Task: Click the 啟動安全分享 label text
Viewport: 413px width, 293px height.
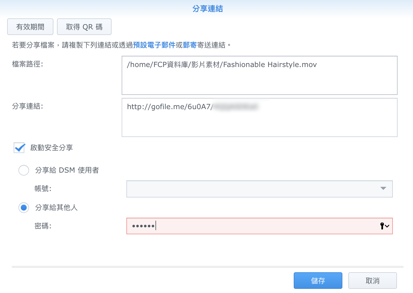Action: 52,148
